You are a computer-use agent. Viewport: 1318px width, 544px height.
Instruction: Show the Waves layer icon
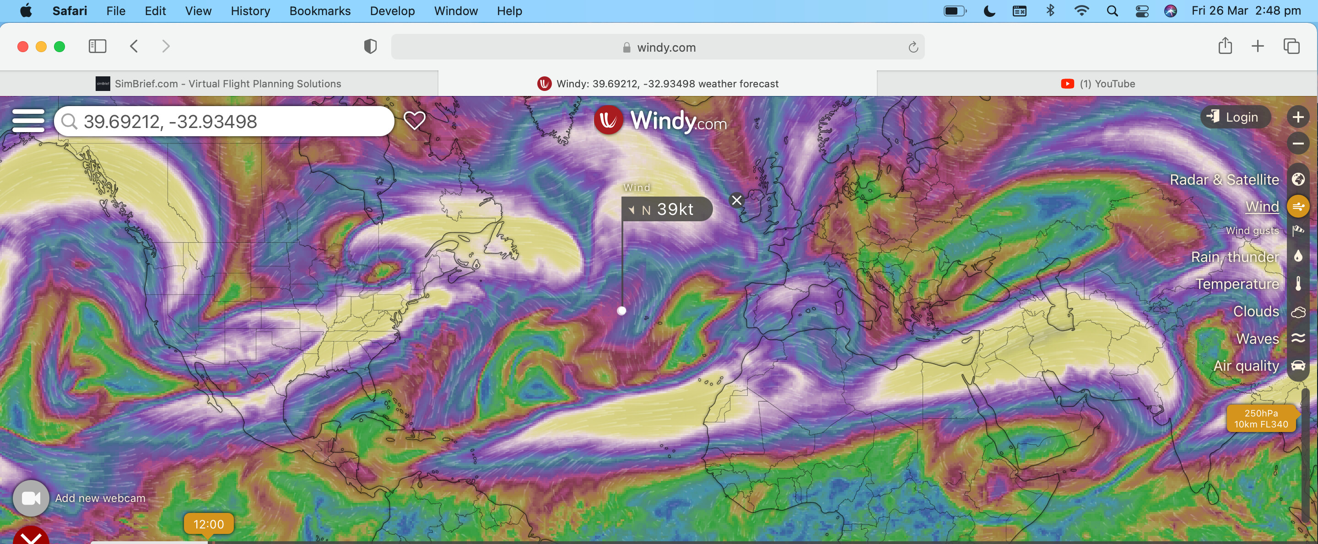(1297, 338)
